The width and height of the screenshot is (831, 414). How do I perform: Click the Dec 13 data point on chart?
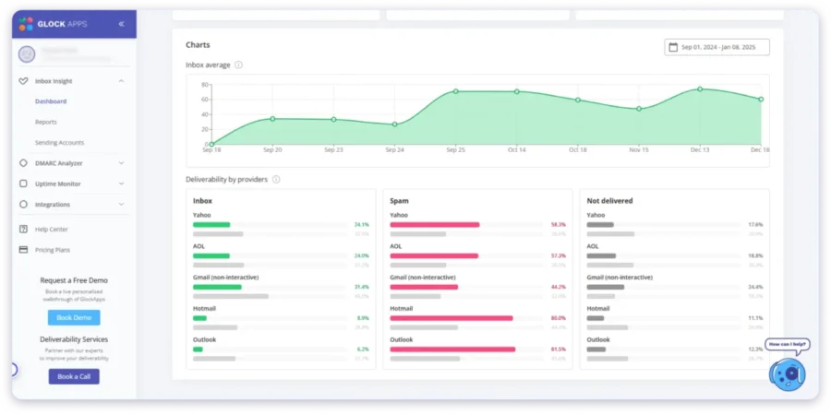700,89
